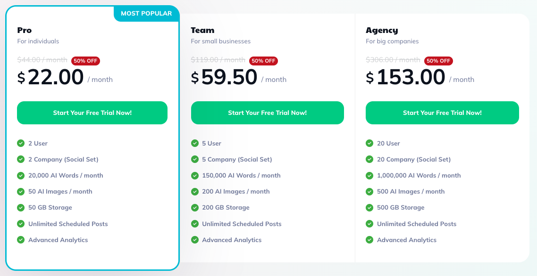Click the MOST POPULAR badge

pos(146,14)
